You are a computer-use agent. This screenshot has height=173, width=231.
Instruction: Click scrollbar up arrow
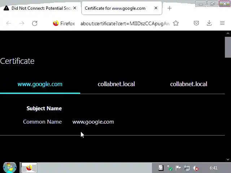(228, 34)
